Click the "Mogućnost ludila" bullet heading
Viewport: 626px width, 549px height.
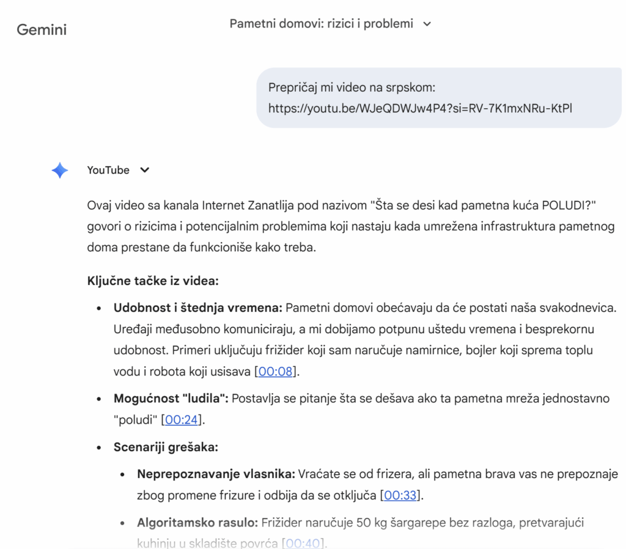(171, 399)
